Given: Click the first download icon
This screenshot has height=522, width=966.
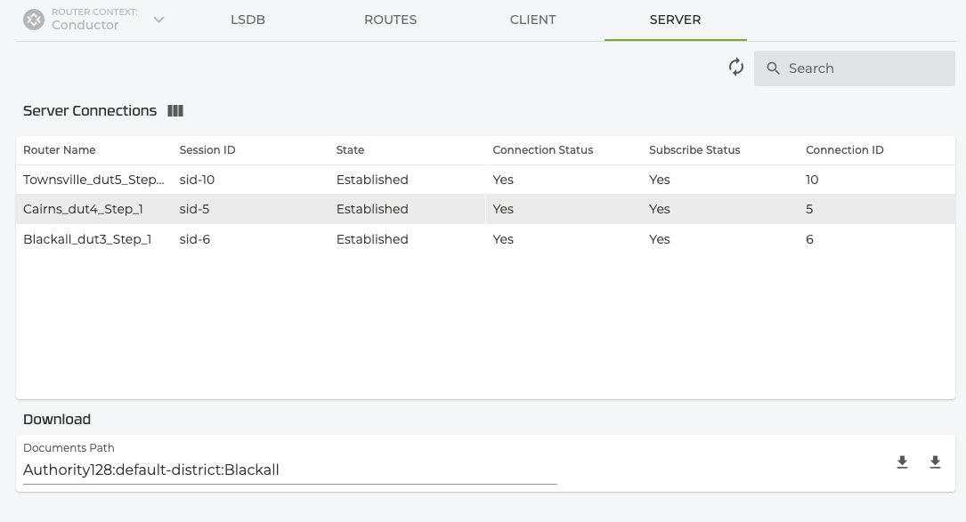Looking at the screenshot, I should pos(902,462).
